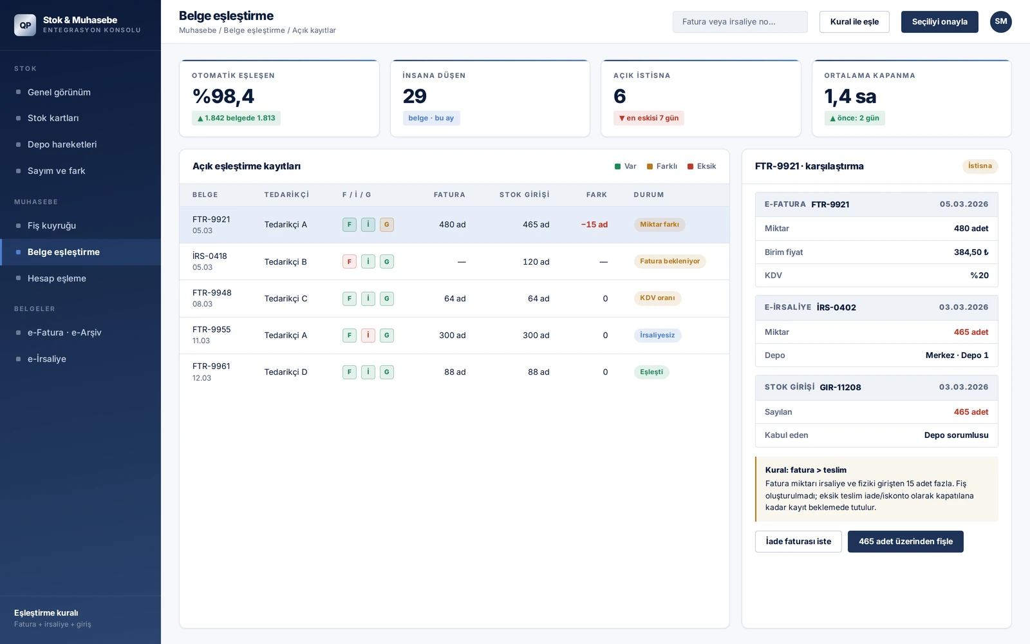Viewport: 1030px width, 644px height.
Task: Select Sayım ve fark menu item
Action: [x=80, y=171]
